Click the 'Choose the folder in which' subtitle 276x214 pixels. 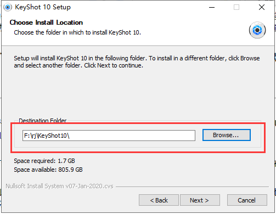click(77, 32)
